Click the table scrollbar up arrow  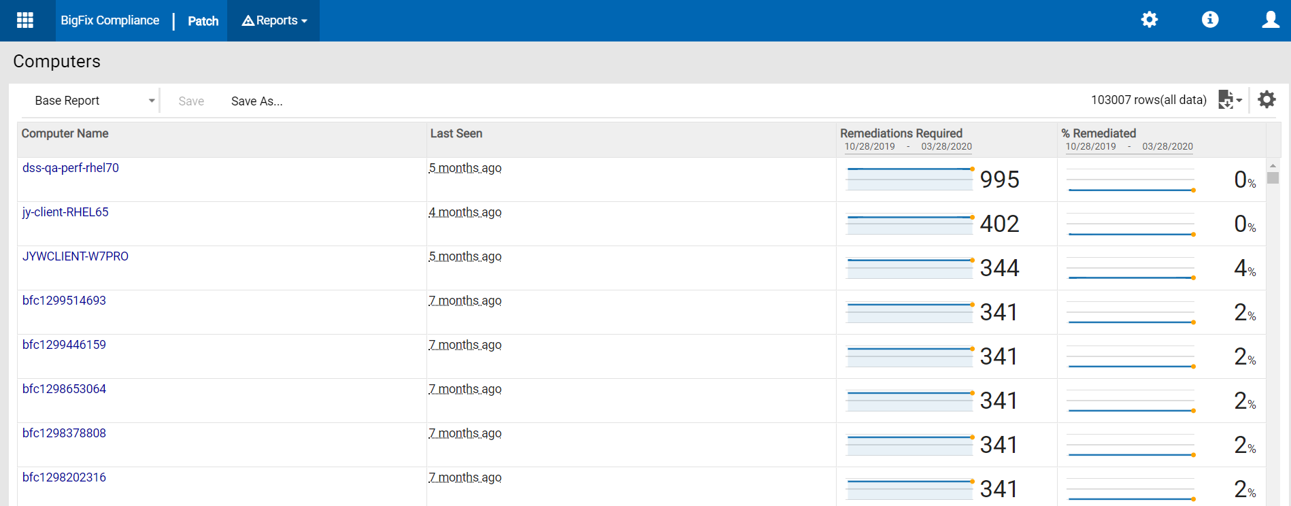tap(1273, 165)
